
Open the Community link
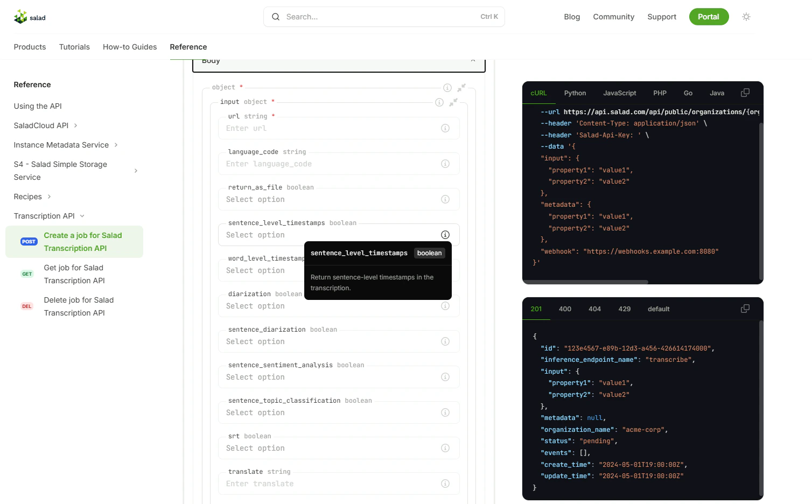[614, 17]
